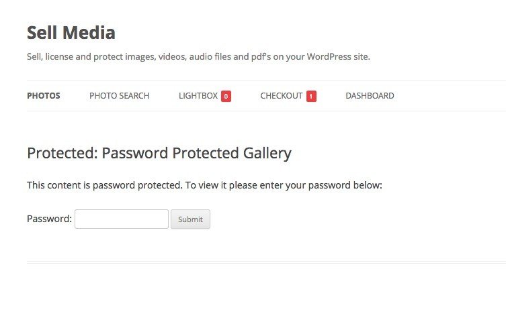This screenshot has width=506, height=312.
Task: Open the Checkout menu label
Action: click(282, 96)
